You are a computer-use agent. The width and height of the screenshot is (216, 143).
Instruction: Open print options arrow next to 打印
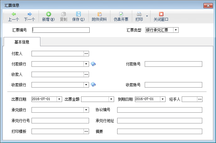tap(147, 16)
